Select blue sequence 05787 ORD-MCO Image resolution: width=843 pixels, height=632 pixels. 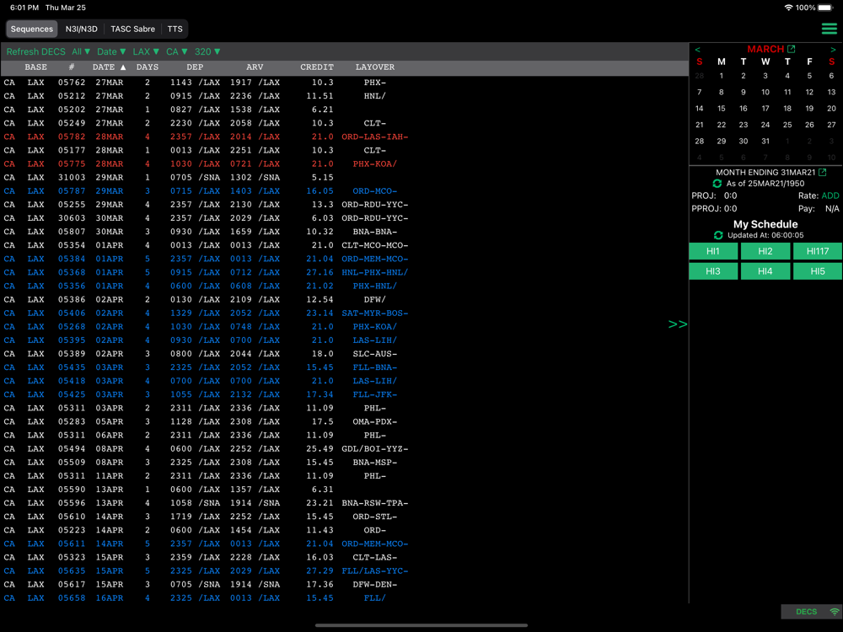[344, 191]
